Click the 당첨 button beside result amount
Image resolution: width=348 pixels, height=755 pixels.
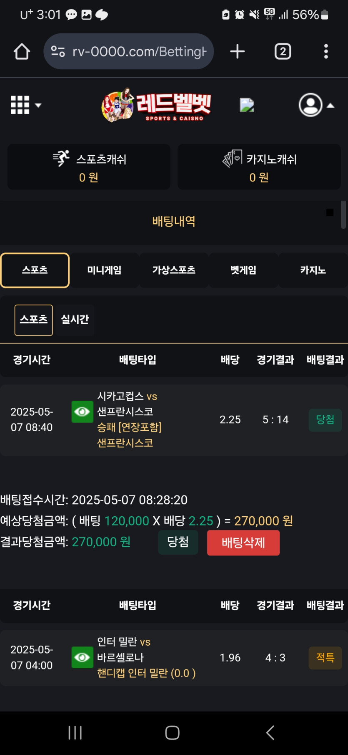(178, 542)
